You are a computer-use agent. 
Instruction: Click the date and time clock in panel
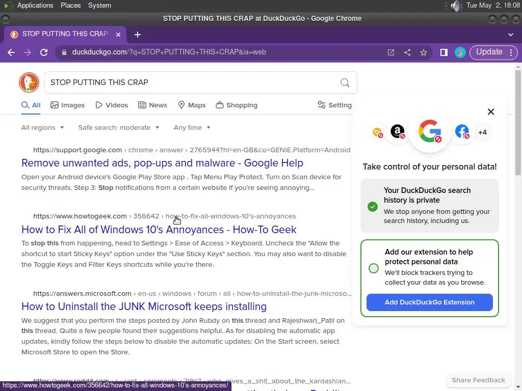(493, 6)
